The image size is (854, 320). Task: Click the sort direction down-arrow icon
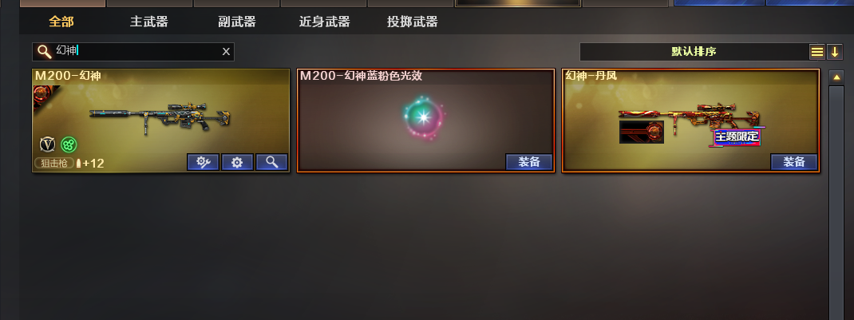point(834,52)
